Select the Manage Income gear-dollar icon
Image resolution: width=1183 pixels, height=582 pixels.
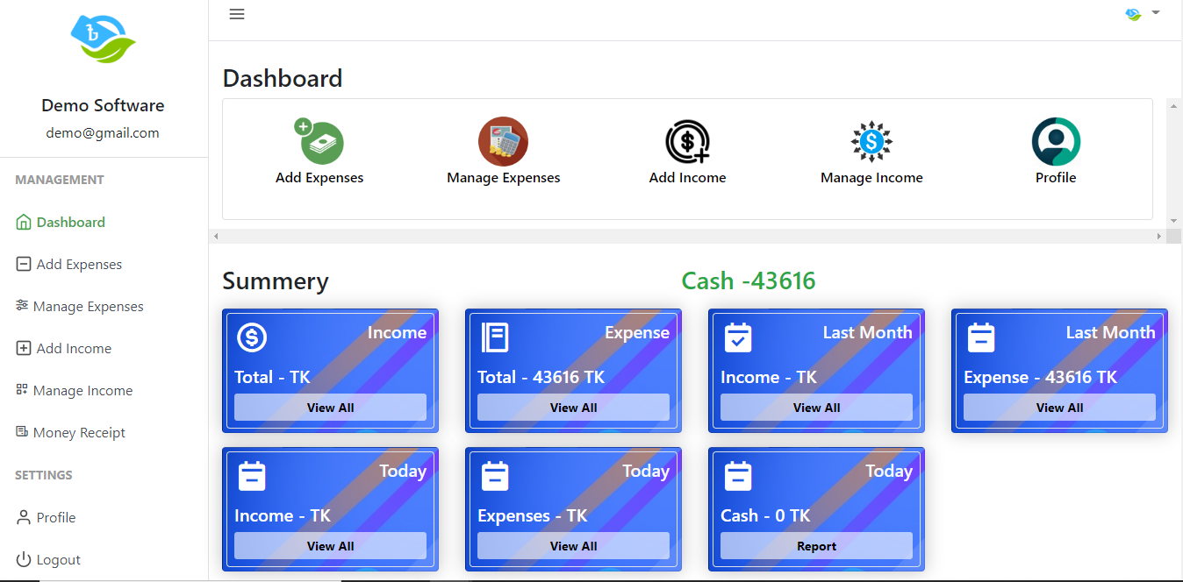tap(871, 141)
